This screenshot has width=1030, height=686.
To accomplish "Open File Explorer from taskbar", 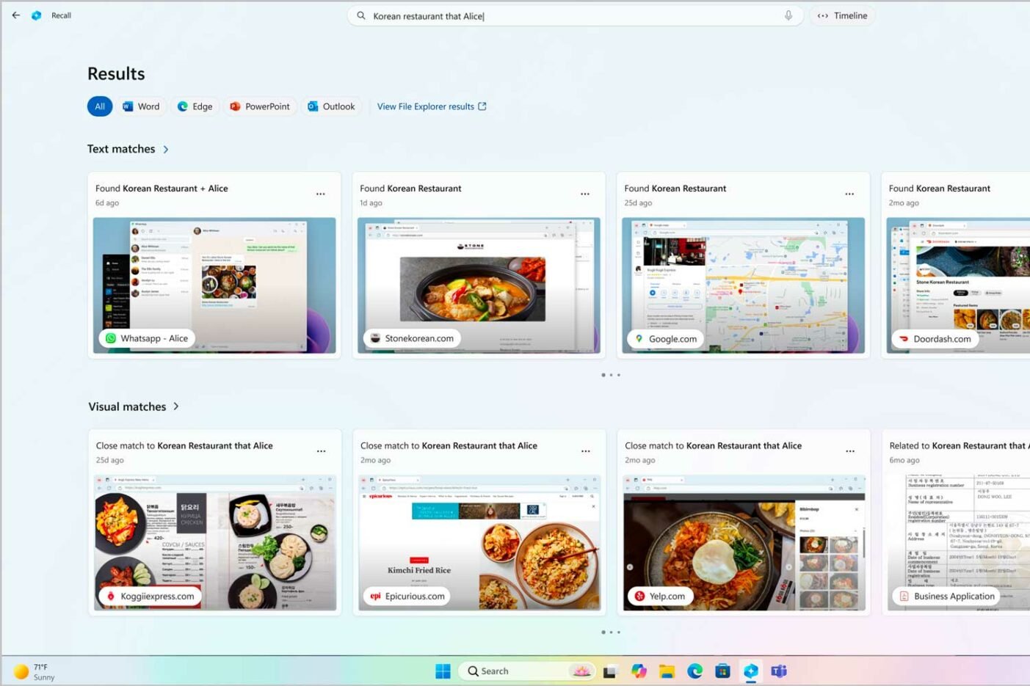I will point(667,671).
